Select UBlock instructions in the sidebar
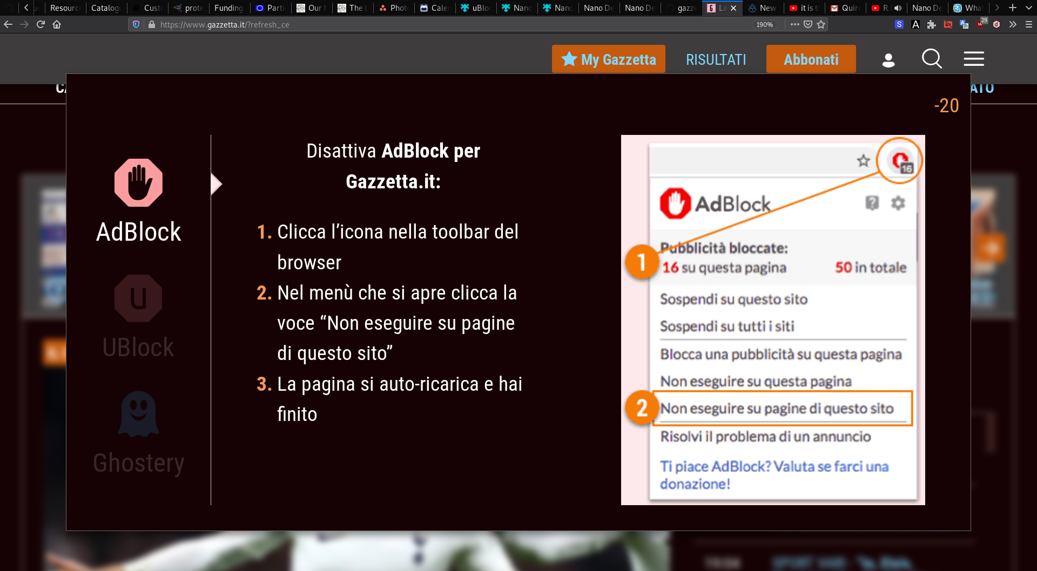 (138, 317)
